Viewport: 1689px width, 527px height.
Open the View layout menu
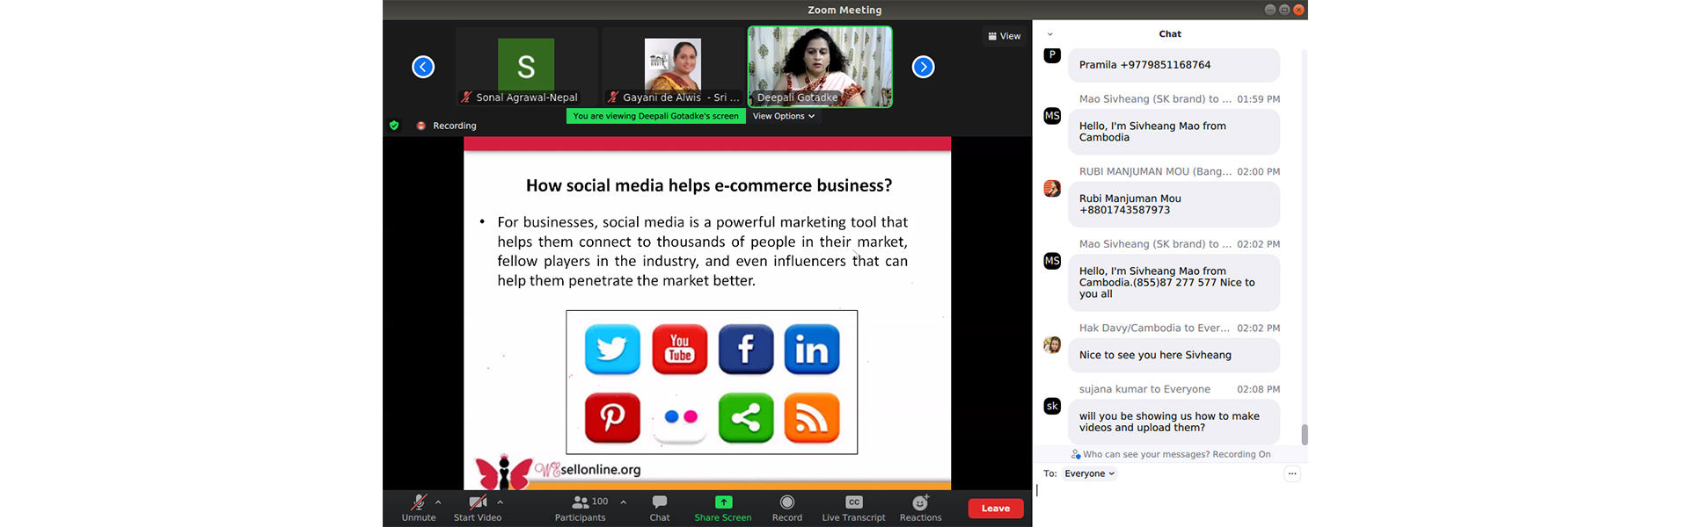click(1005, 36)
